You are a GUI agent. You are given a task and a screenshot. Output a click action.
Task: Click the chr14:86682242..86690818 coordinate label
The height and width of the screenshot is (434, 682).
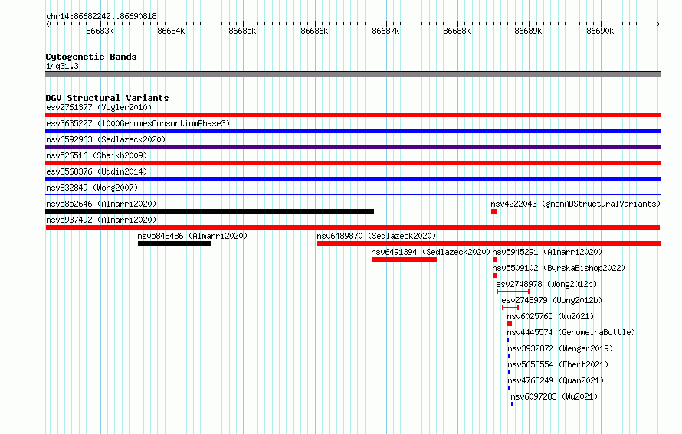coord(101,16)
